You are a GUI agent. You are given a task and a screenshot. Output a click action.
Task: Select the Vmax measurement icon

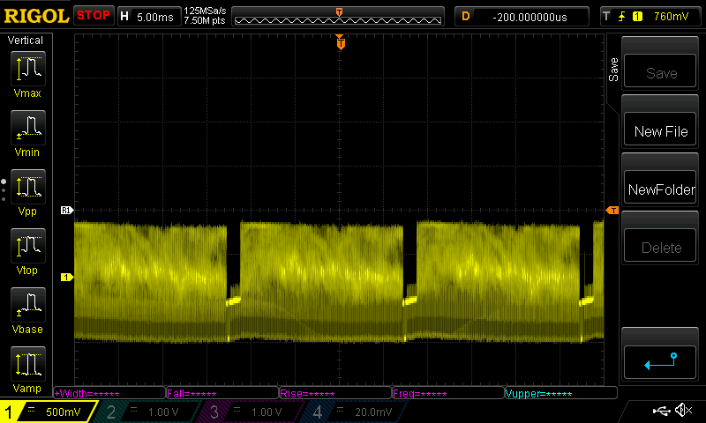[x=28, y=69]
